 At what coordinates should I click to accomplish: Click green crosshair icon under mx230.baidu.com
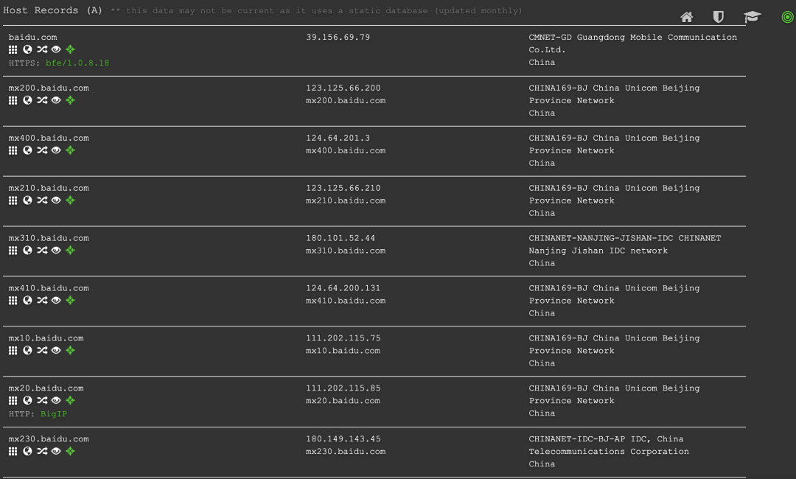coord(70,451)
